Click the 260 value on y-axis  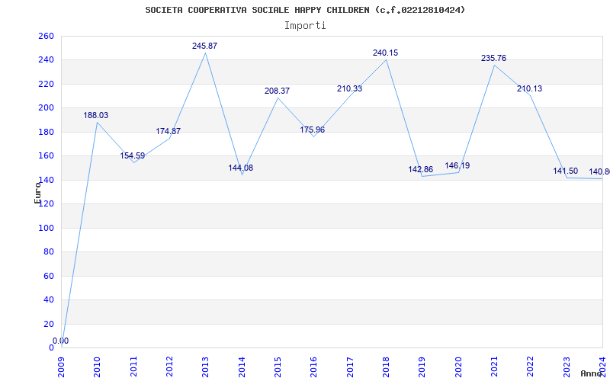(x=46, y=36)
